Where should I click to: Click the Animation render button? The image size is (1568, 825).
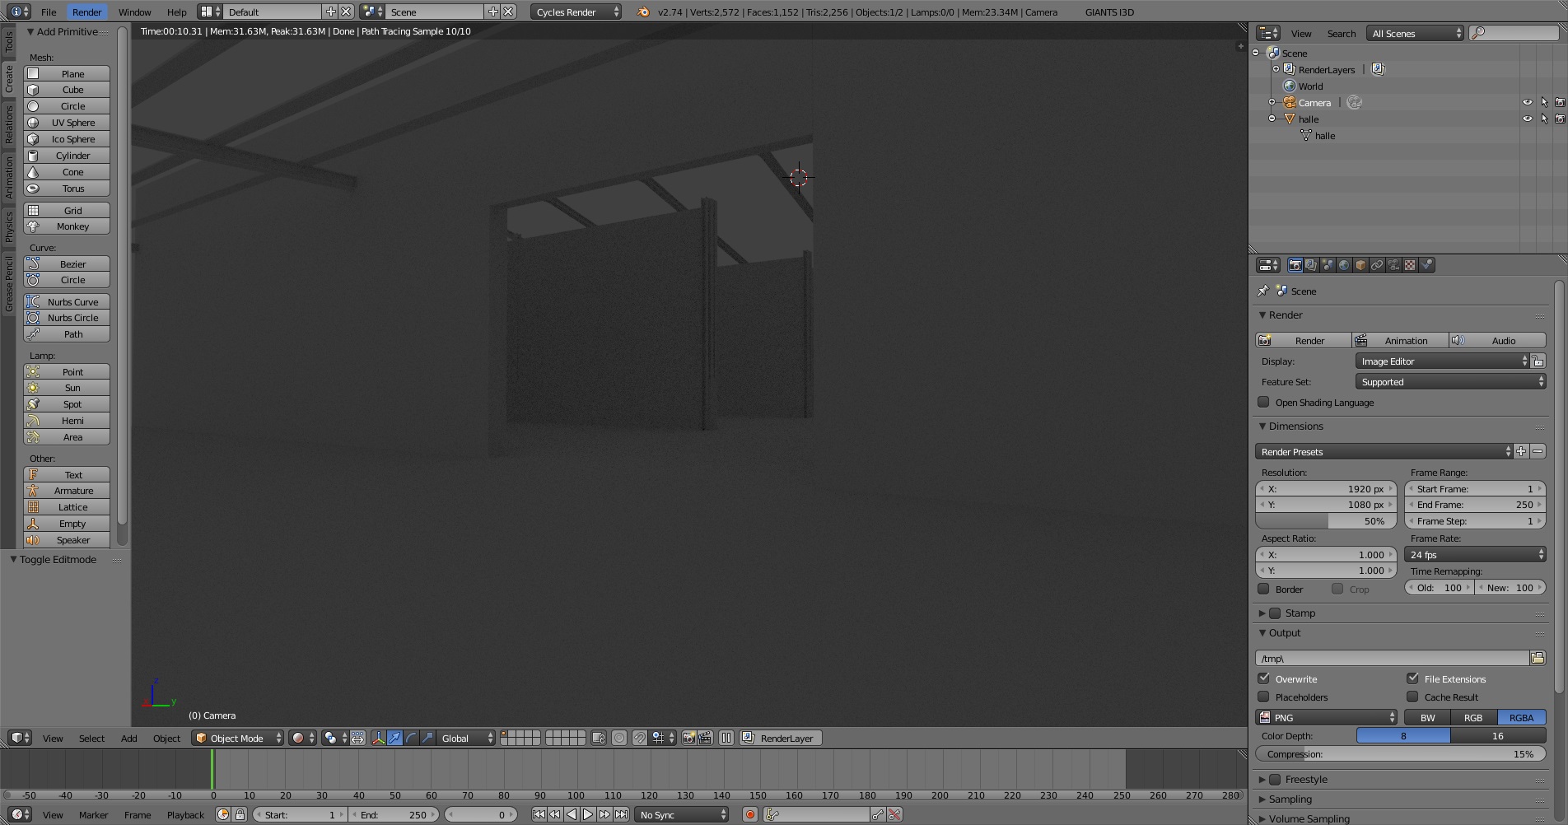(x=1400, y=340)
